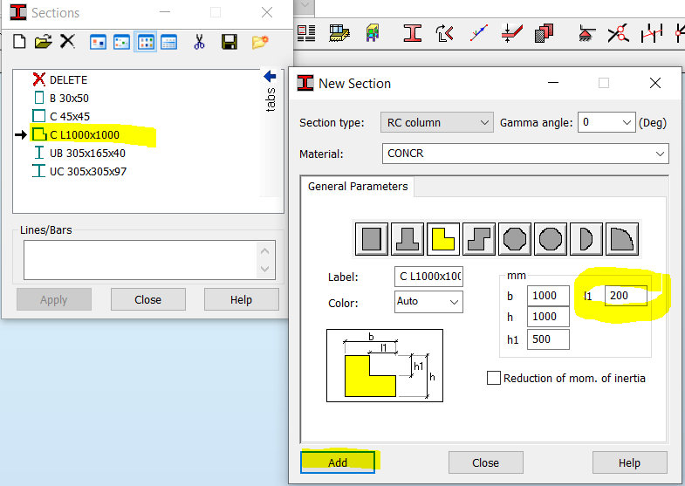Click Close button in New Section dialog
Screen dimensions: 685x486
click(x=485, y=462)
